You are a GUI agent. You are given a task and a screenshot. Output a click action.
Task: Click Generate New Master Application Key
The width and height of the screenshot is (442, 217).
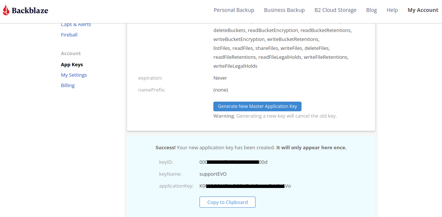pos(257,106)
